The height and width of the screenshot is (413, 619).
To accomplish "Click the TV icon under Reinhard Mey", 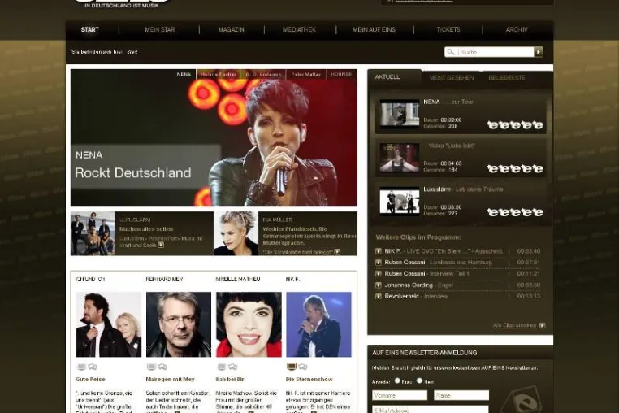I will [x=151, y=367].
